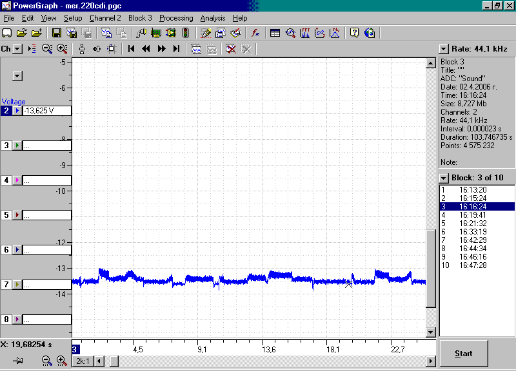This screenshot has width=516, height=371.
Task: Expand the Block 3 of 10 dropdown
Action: [x=444, y=178]
